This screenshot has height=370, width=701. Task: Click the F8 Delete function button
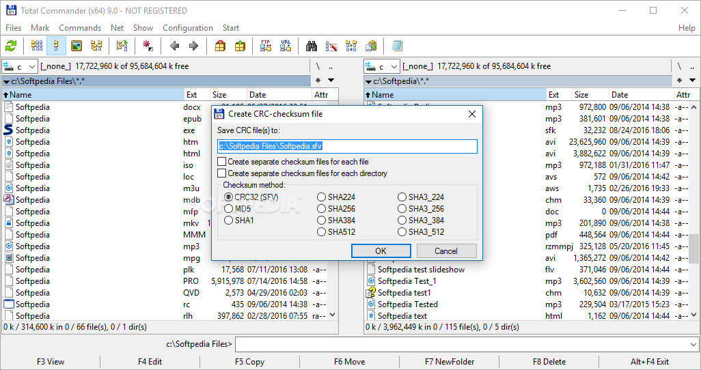click(549, 362)
